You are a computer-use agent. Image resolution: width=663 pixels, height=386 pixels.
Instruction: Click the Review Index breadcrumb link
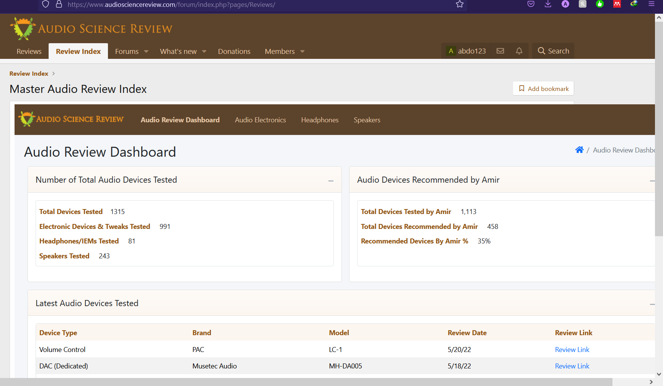pyautogui.click(x=29, y=73)
